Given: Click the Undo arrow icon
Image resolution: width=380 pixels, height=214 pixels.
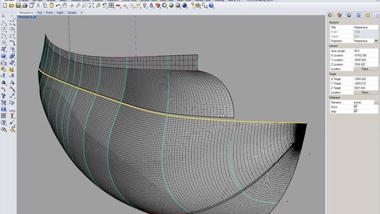Looking at the screenshot, I should tap(58, 5).
